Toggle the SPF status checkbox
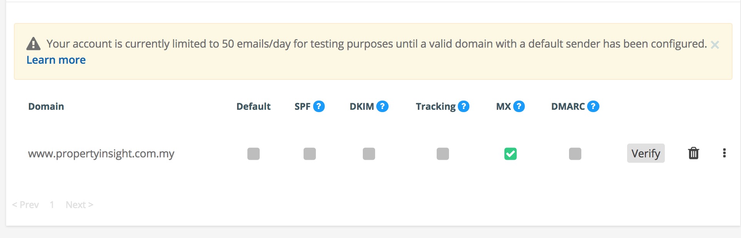This screenshot has height=238, width=741. [310, 154]
